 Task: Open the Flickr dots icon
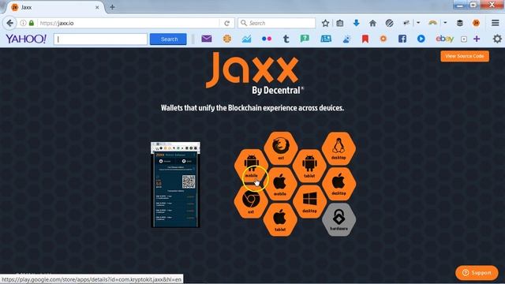(267, 39)
